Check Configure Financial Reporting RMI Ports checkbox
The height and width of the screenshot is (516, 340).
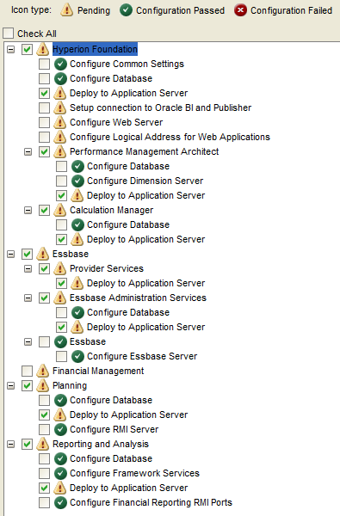pyautogui.click(x=44, y=502)
